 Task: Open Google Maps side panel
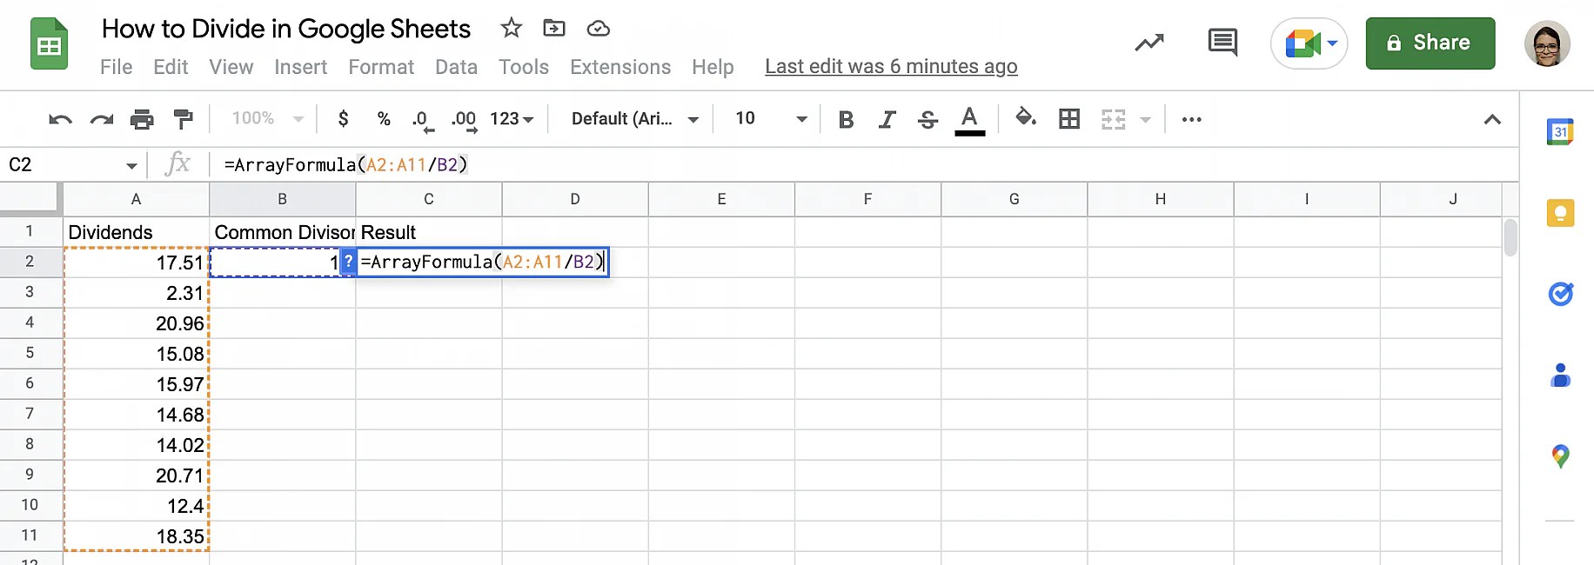click(1560, 456)
